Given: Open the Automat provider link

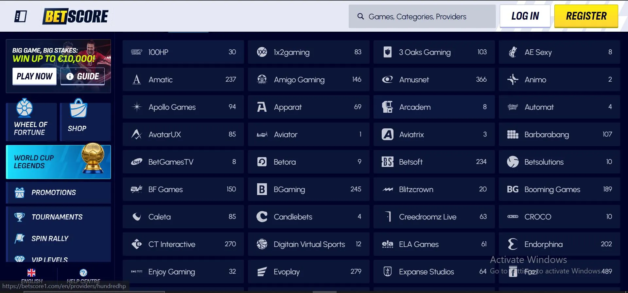Looking at the screenshot, I should [x=559, y=107].
